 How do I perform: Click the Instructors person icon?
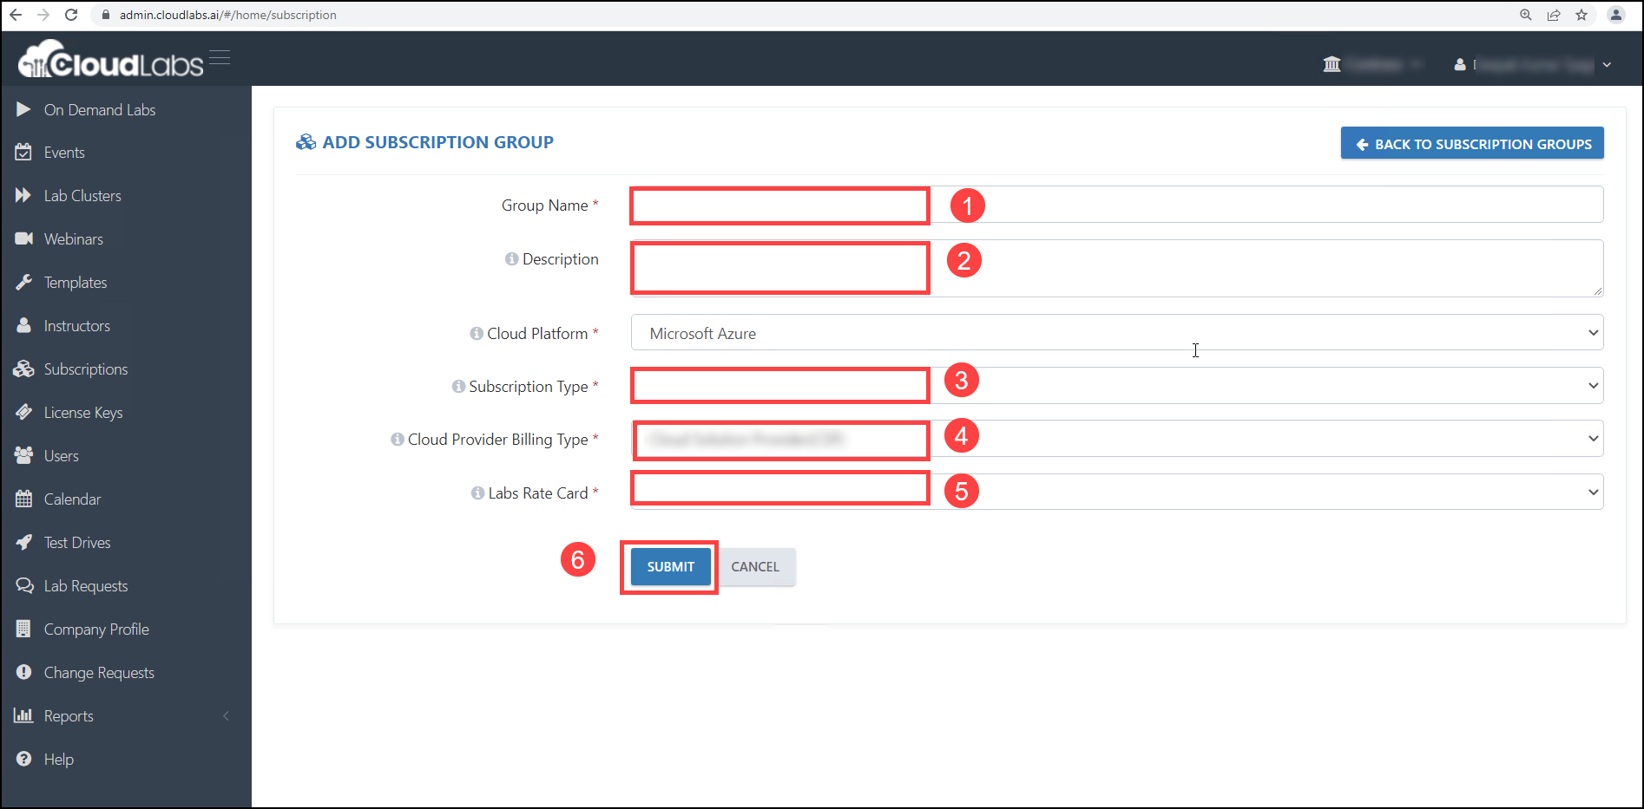click(x=23, y=325)
